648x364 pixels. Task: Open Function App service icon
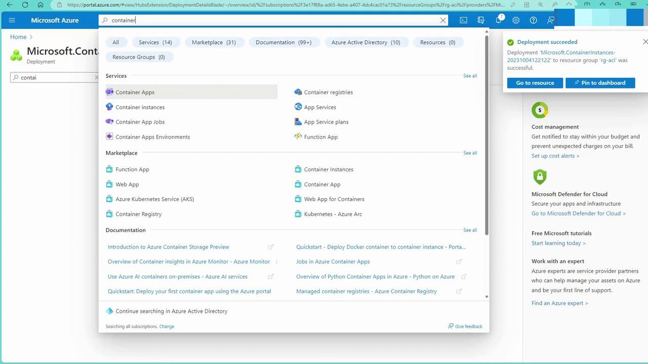point(298,136)
